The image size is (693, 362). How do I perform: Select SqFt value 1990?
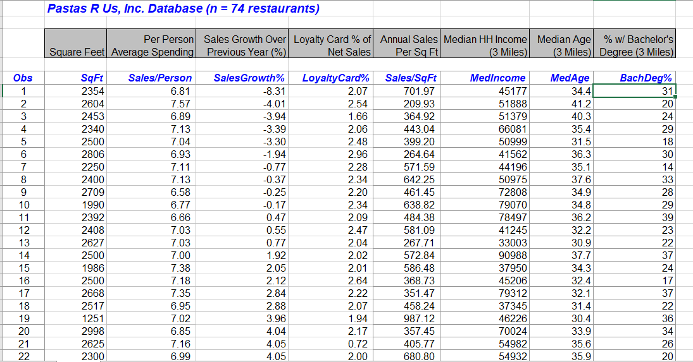pyautogui.click(x=75, y=205)
